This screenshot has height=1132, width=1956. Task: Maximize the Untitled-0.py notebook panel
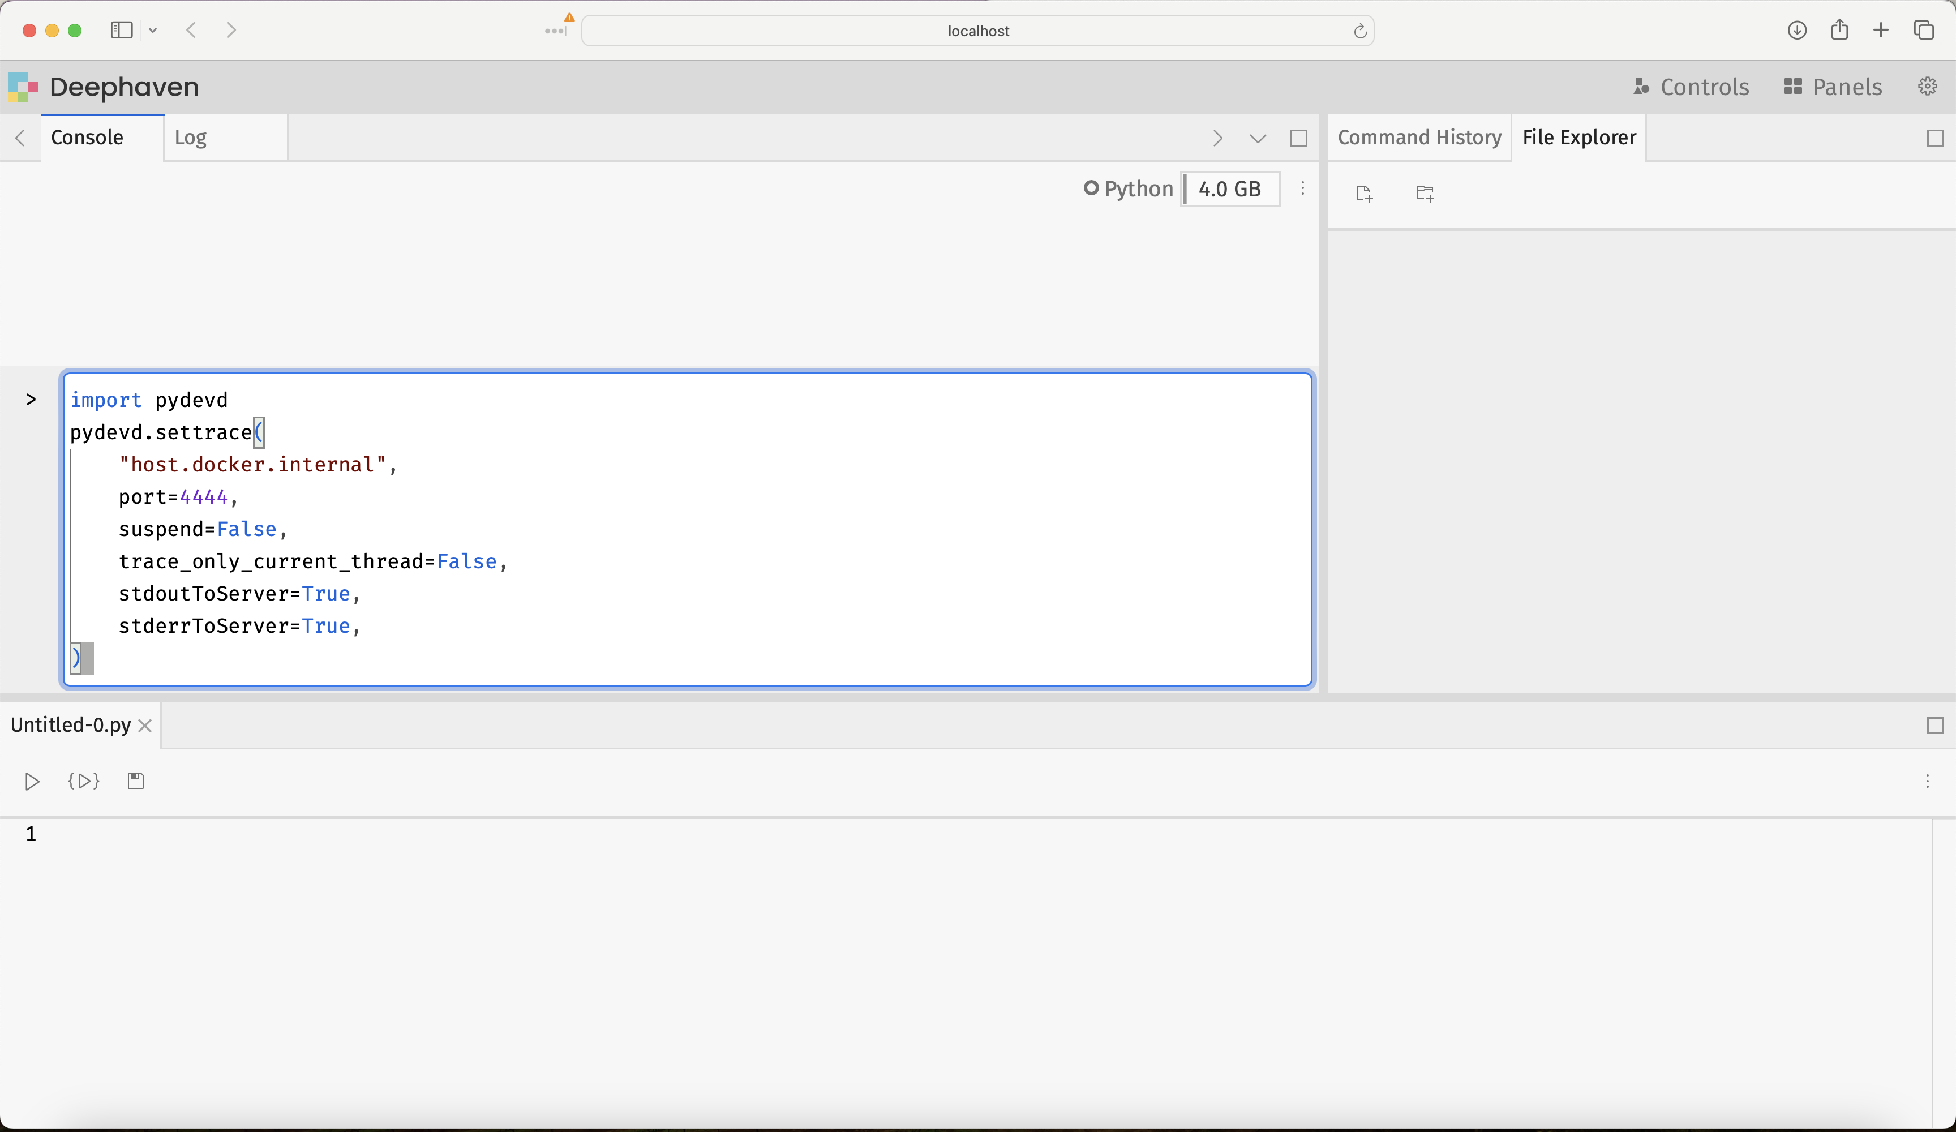[x=1935, y=725]
